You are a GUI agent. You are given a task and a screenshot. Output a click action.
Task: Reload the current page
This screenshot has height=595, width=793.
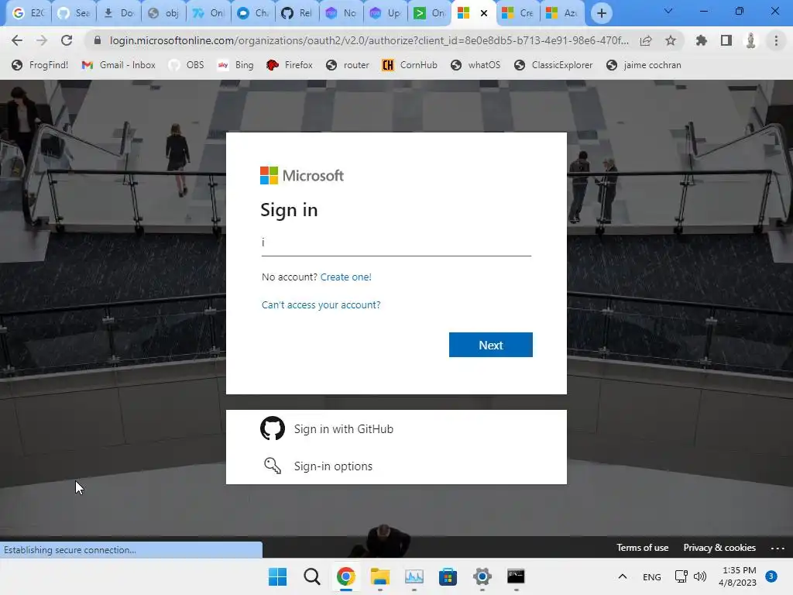[67, 40]
